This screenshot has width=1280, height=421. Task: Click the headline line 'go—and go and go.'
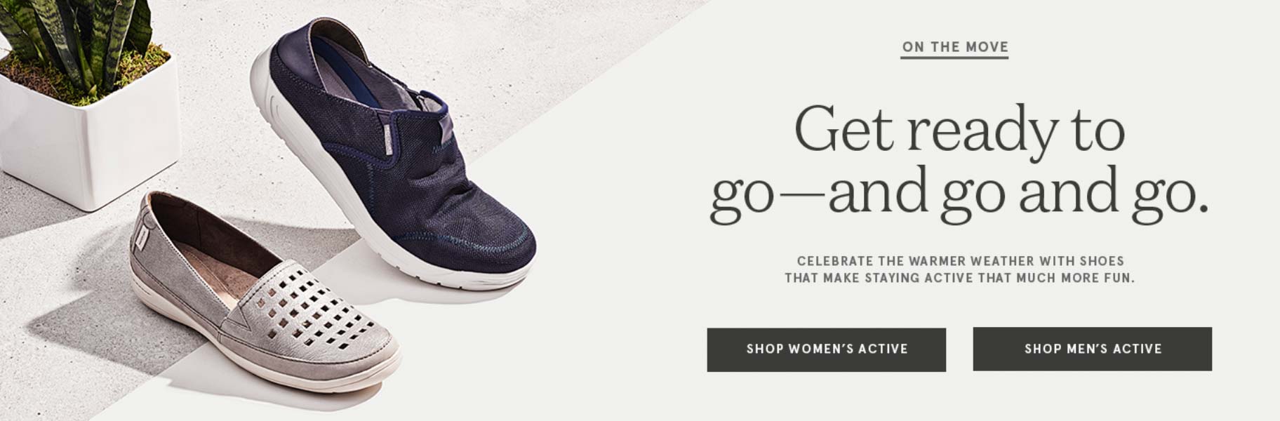pyautogui.click(x=959, y=194)
